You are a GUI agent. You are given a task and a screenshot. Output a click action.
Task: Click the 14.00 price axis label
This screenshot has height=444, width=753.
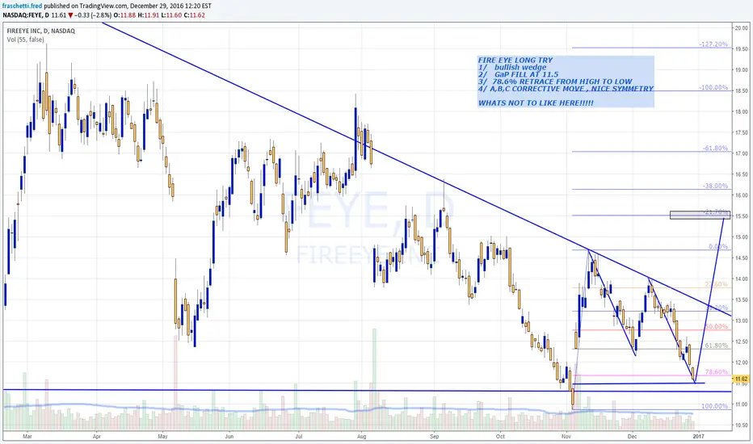tap(742, 279)
